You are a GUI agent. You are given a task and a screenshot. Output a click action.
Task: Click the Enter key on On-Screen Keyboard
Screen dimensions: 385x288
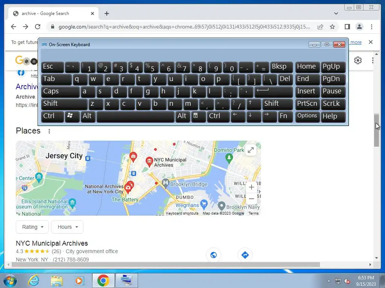[274, 92]
